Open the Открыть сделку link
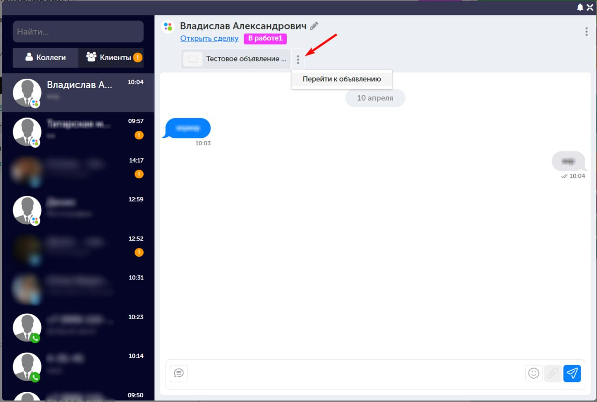The width and height of the screenshot is (597, 402). (209, 39)
